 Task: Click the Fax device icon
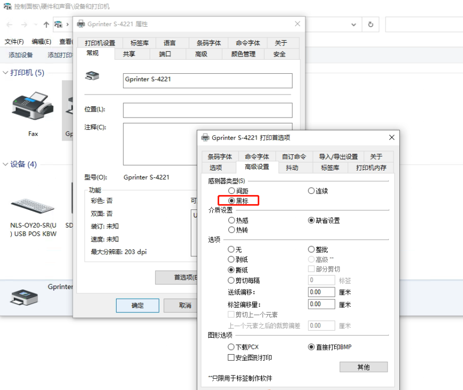pyautogui.click(x=33, y=106)
